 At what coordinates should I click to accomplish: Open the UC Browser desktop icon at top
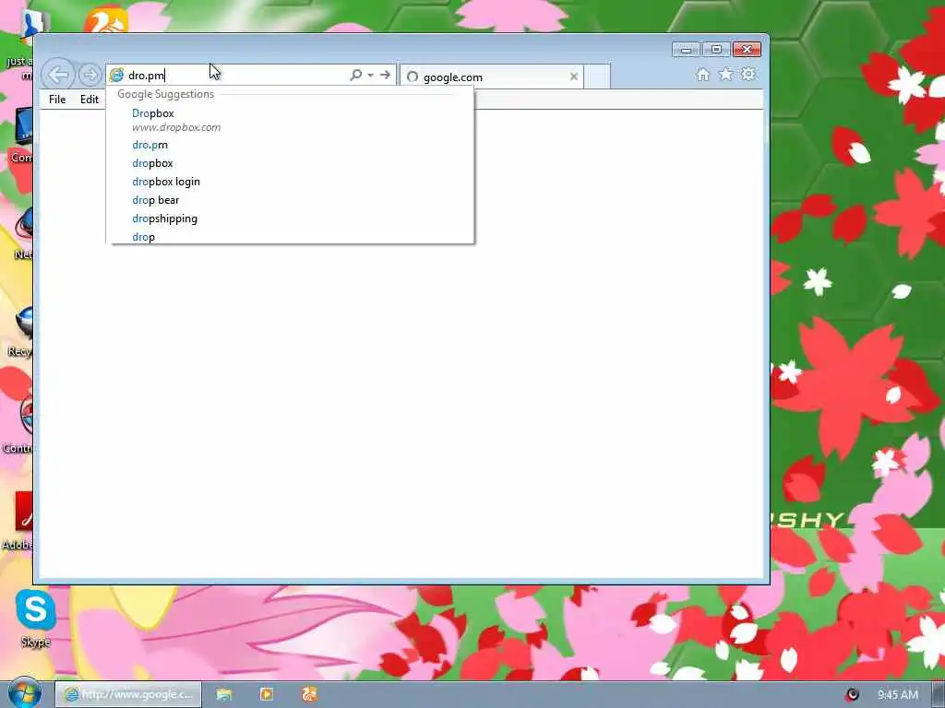click(107, 21)
